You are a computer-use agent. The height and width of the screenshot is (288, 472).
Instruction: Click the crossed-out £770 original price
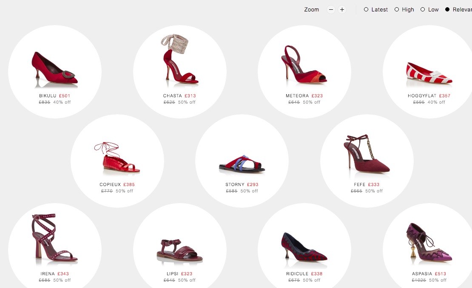coord(107,191)
